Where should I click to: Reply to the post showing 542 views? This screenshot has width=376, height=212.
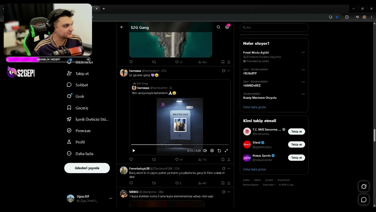coord(131,62)
